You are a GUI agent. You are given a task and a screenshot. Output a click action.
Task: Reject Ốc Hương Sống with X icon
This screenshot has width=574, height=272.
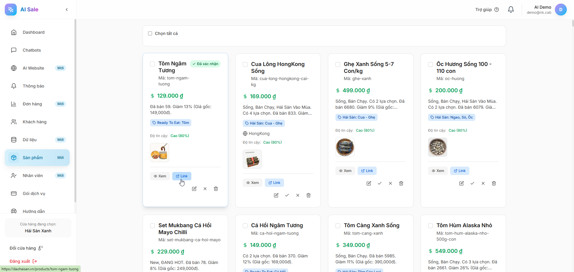pos(483,183)
